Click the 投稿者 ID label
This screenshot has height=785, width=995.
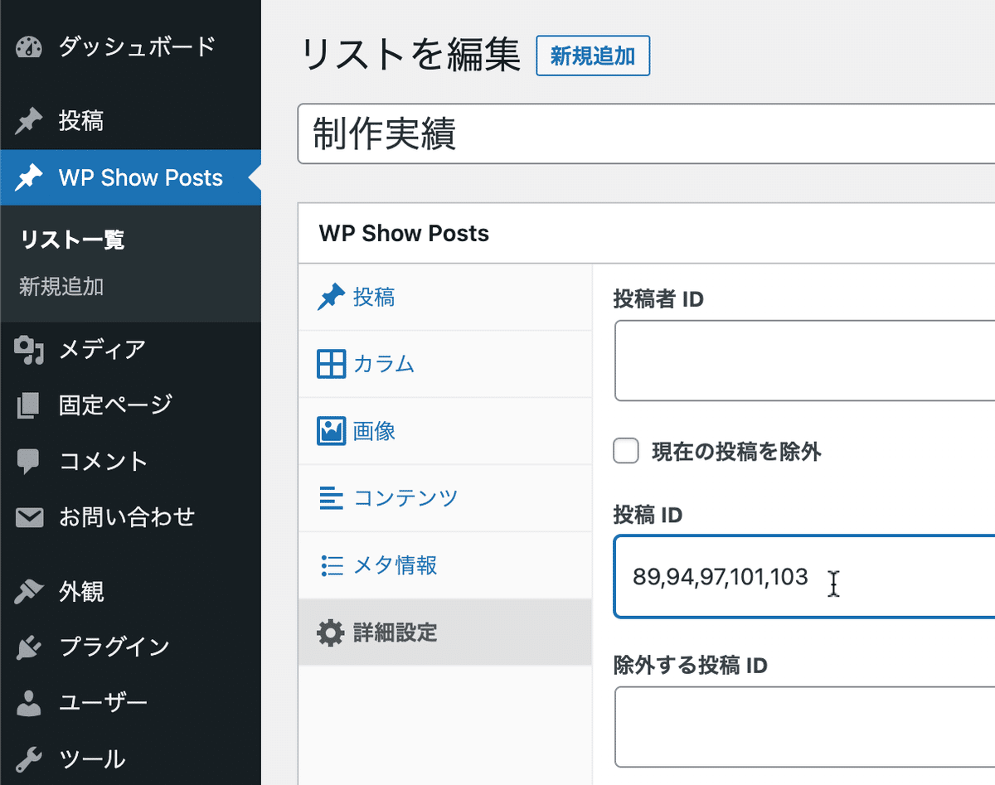[658, 299]
